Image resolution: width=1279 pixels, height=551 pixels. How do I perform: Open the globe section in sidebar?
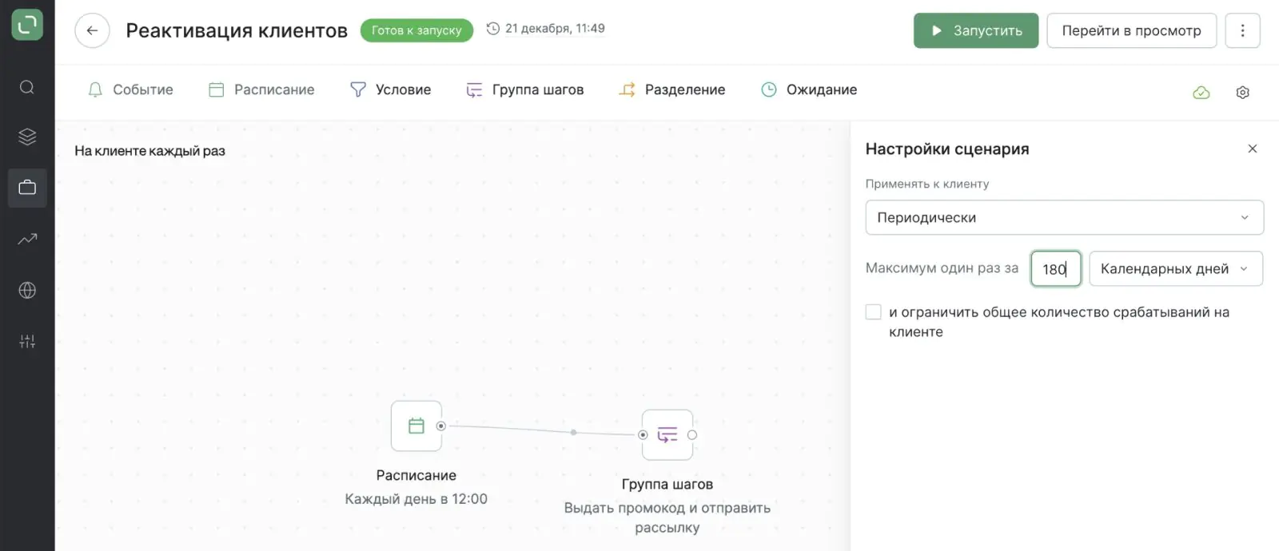pos(27,290)
